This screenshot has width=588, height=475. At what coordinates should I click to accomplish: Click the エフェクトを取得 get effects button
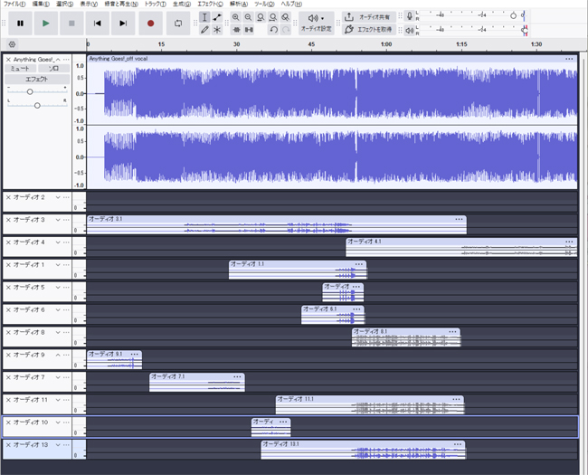368,29
